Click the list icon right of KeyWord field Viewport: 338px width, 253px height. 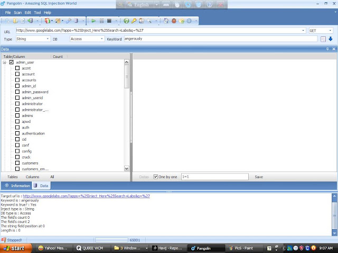tap(323, 39)
